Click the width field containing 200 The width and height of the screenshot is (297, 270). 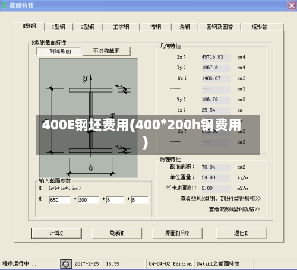[x=89, y=200]
